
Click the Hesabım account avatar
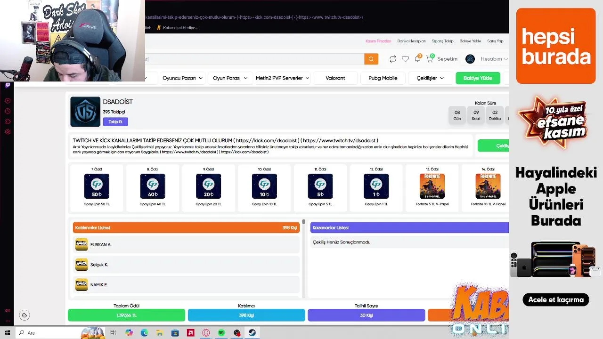470,59
